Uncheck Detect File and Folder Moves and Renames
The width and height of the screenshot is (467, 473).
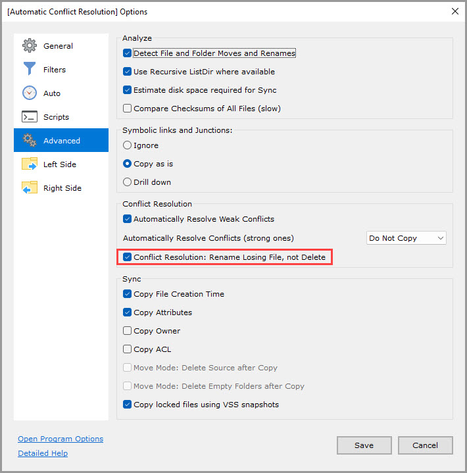127,53
